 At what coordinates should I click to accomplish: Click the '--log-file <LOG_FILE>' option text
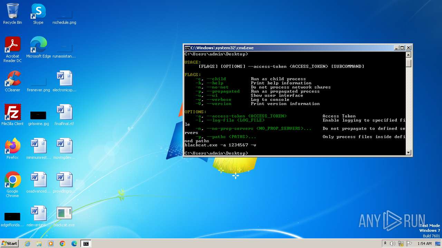tap(236, 120)
